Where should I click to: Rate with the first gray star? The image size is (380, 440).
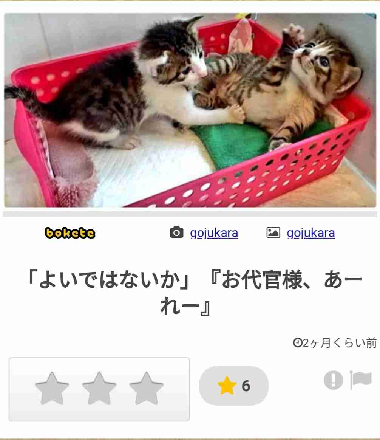(x=52, y=388)
